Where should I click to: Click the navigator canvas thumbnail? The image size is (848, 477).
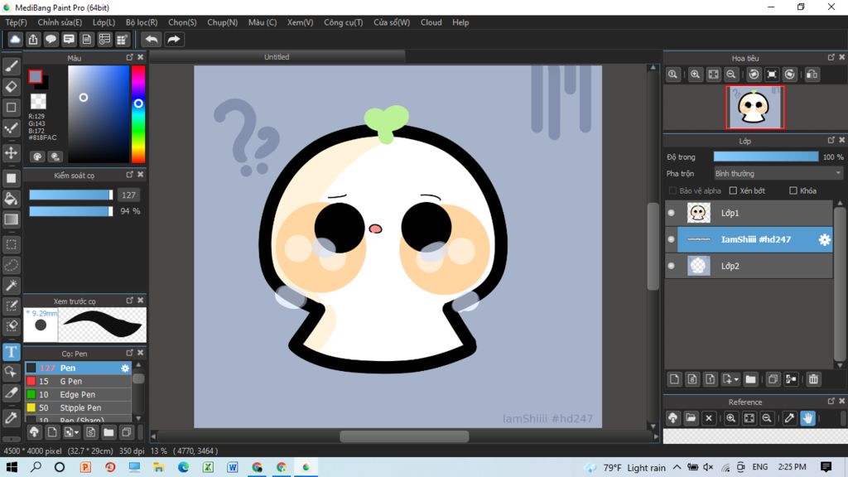(754, 107)
